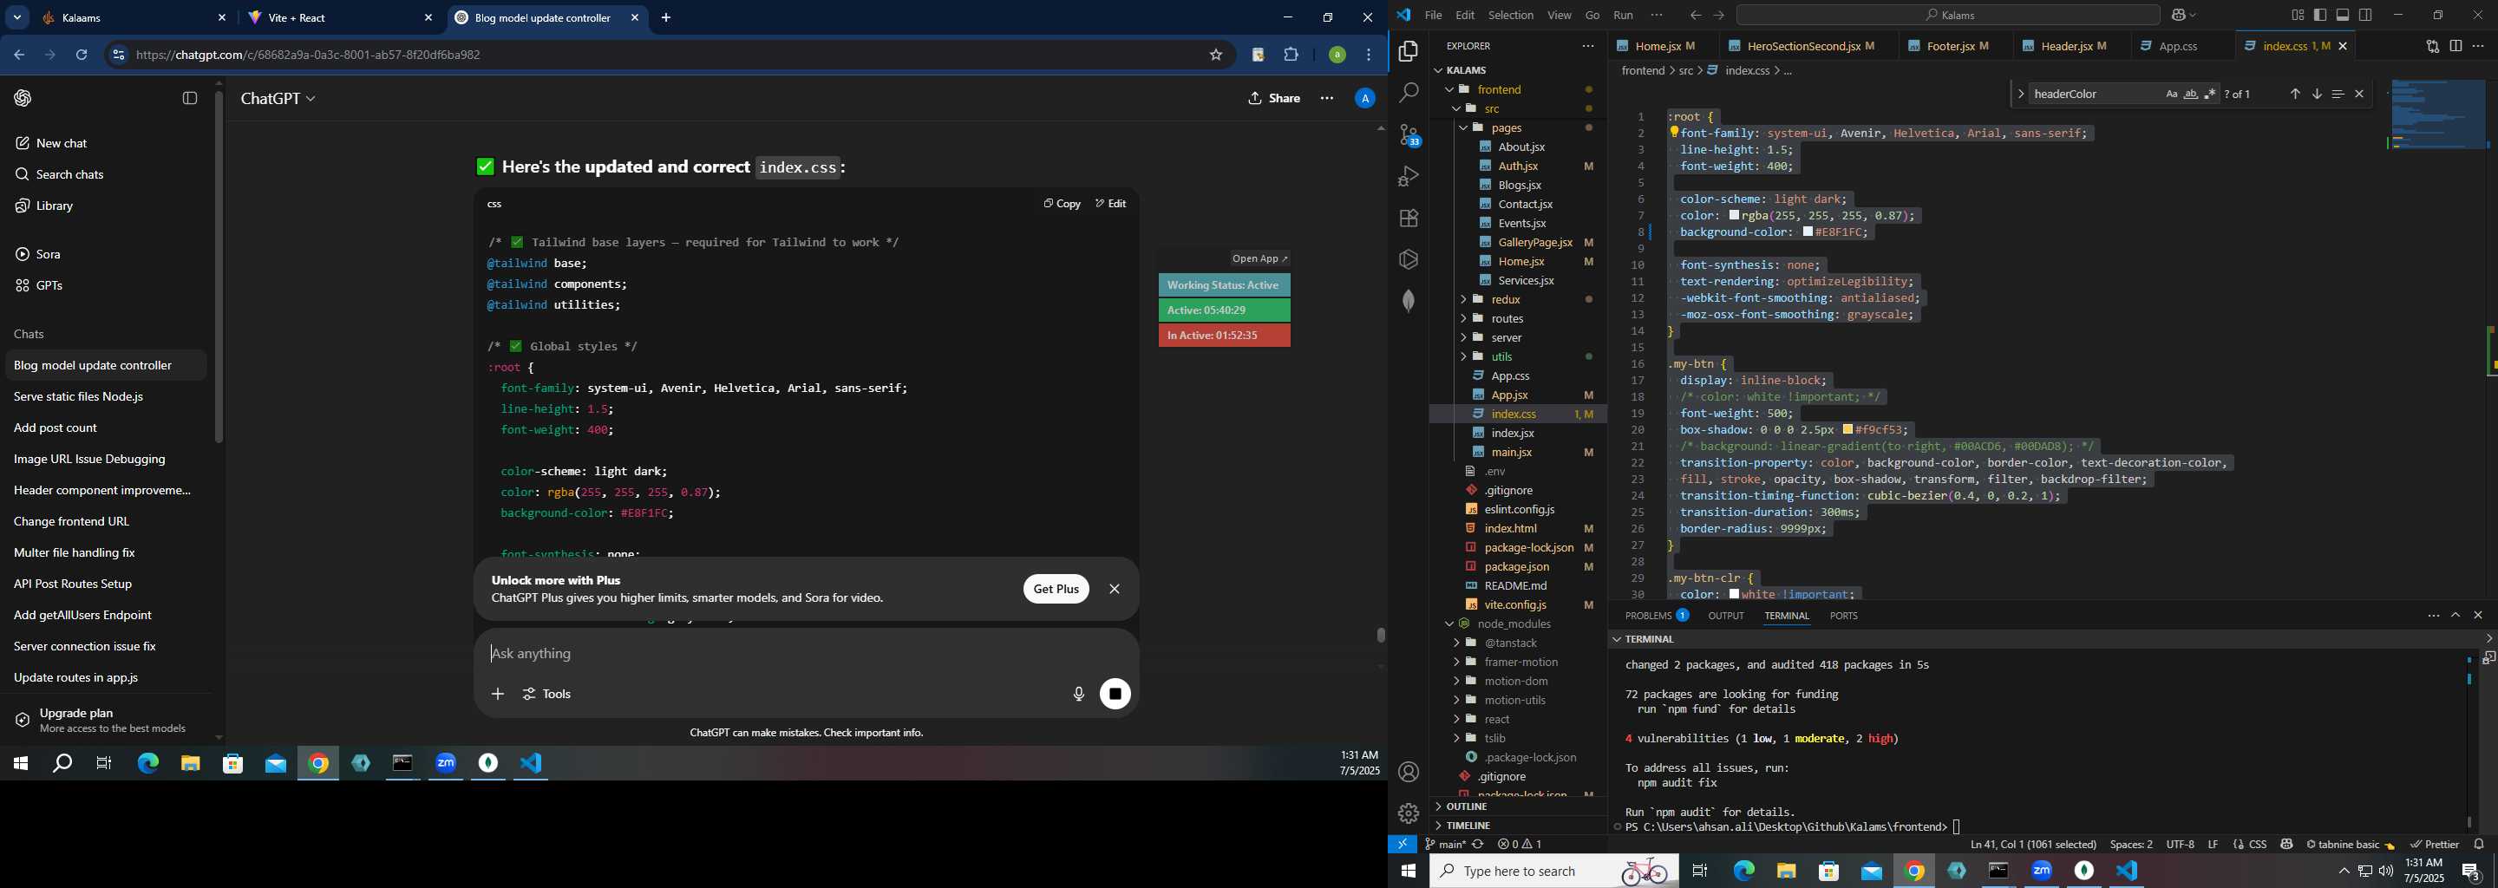This screenshot has width=2498, height=888.
Task: Open Explorer views and more actions menu
Action: [x=1587, y=47]
